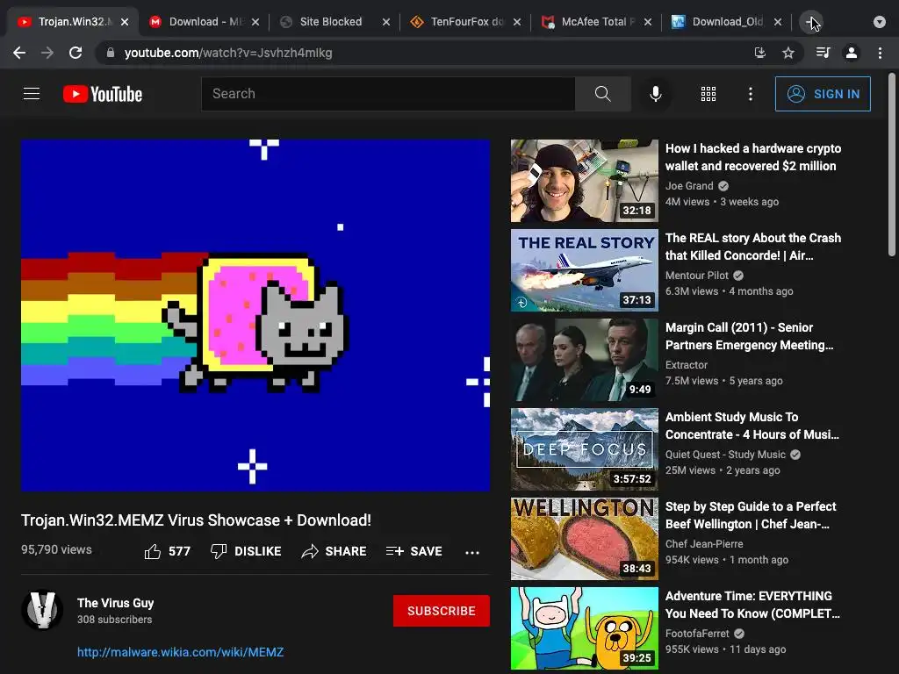
Task: Open Mentour Pilot channel name
Action: pyautogui.click(x=697, y=275)
